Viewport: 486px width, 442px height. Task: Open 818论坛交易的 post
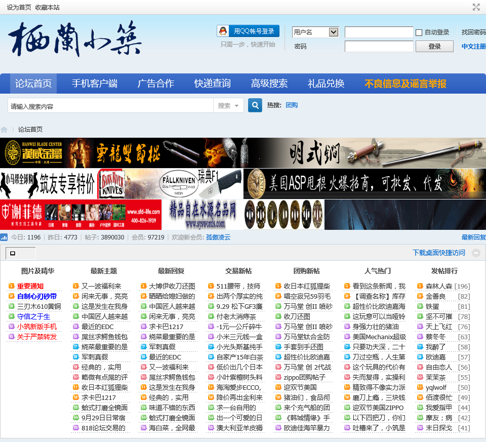click(x=103, y=428)
